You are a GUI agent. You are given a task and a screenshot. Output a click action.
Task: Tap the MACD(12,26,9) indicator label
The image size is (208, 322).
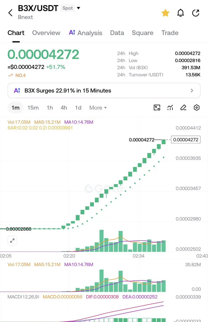(23, 297)
